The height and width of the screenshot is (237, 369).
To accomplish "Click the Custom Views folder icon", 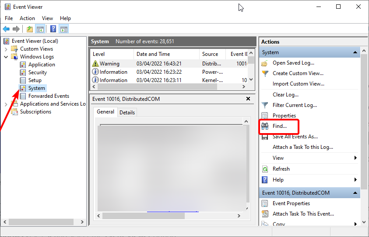I will point(14,49).
